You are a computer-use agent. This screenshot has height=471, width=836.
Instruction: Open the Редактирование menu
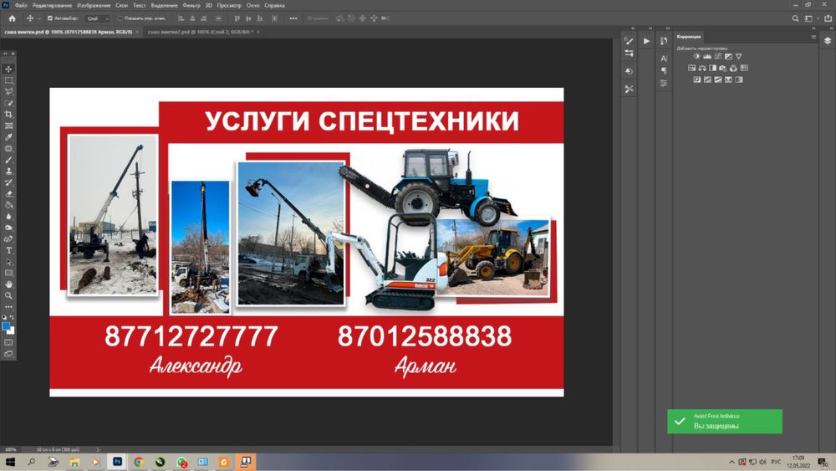coord(52,5)
